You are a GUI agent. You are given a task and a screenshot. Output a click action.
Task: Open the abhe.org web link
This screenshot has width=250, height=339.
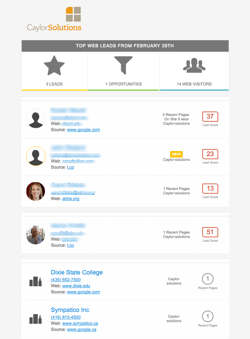pos(71,198)
